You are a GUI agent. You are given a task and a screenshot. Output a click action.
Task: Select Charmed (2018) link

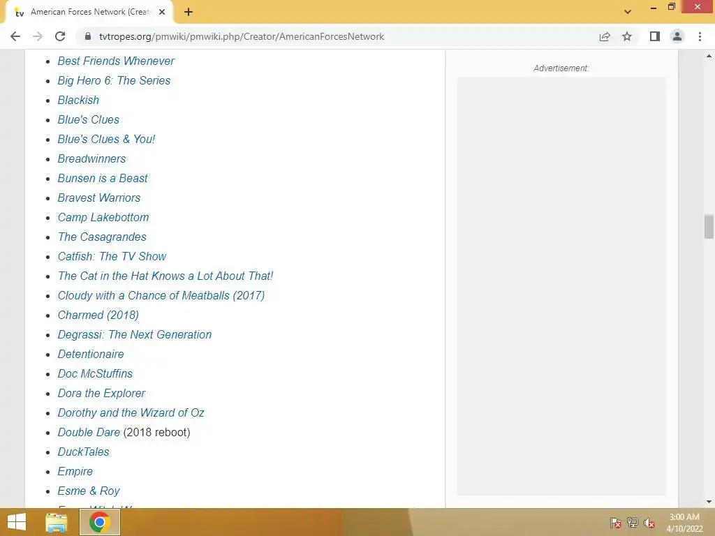(98, 315)
